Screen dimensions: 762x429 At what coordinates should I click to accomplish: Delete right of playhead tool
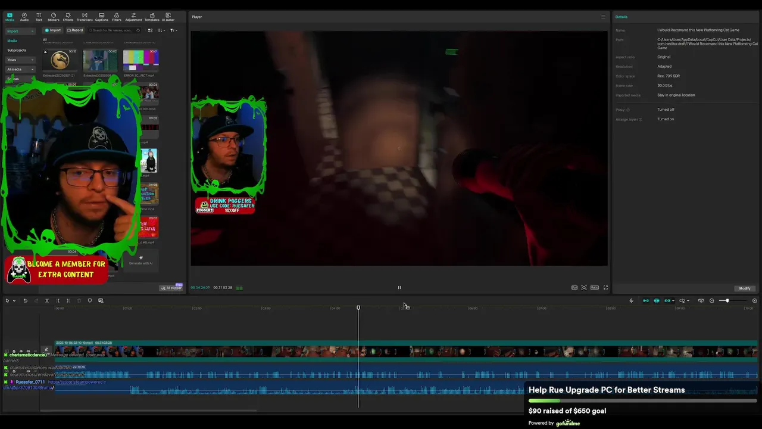tap(68, 301)
